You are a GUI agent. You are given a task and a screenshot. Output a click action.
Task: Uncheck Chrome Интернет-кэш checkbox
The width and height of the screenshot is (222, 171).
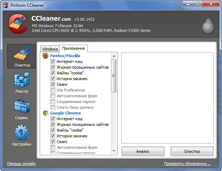click(x=53, y=119)
